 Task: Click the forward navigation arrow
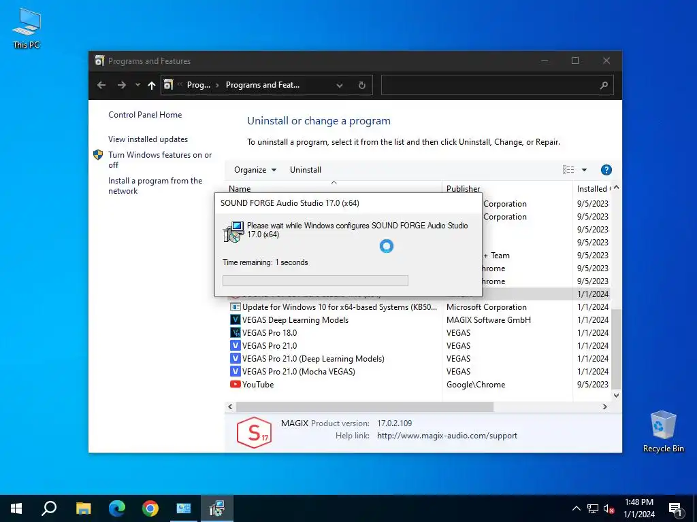point(121,85)
